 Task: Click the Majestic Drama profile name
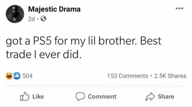[54, 9]
